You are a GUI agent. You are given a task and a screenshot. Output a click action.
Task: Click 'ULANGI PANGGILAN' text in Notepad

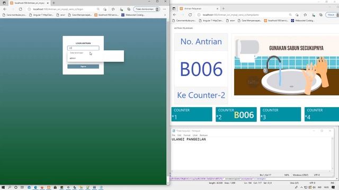tap(189, 139)
